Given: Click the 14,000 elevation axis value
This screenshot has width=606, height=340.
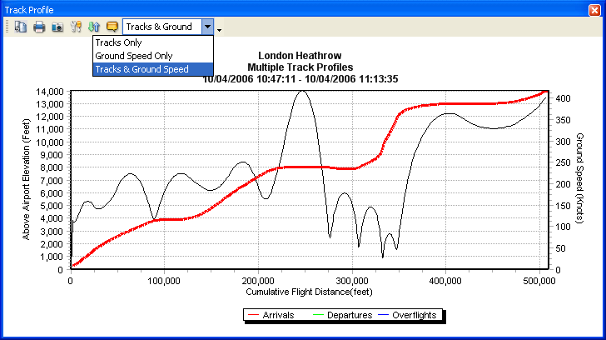Looking at the screenshot, I should [50, 92].
